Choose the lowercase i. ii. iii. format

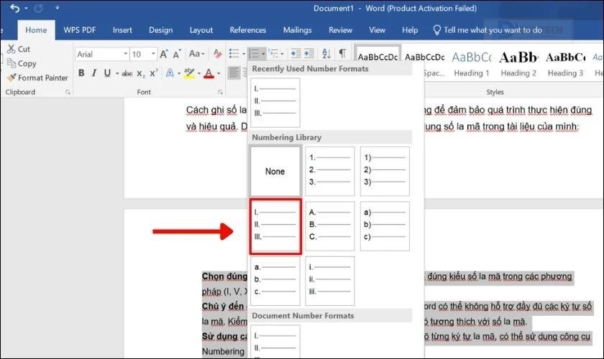pos(330,281)
